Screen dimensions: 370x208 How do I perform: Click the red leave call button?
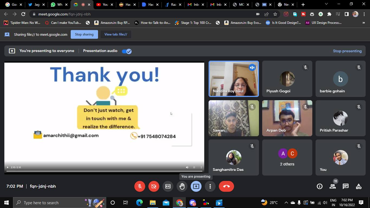click(226, 186)
